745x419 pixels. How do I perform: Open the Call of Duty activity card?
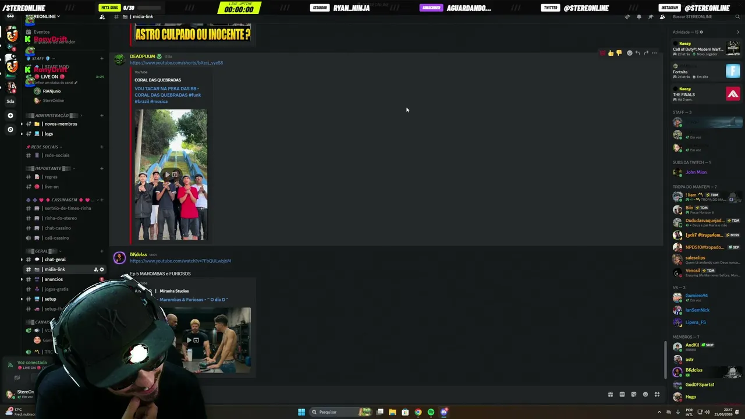[x=706, y=49]
